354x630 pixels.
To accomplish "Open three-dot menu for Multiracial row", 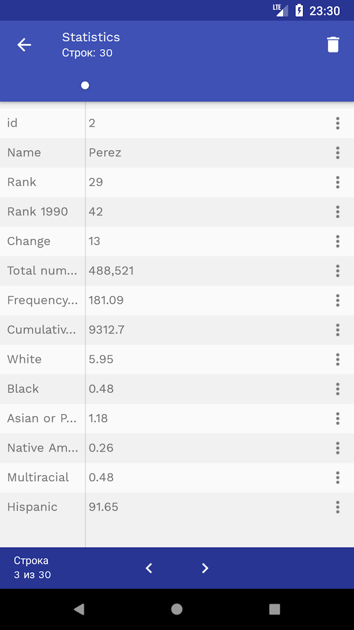I will [x=337, y=478].
